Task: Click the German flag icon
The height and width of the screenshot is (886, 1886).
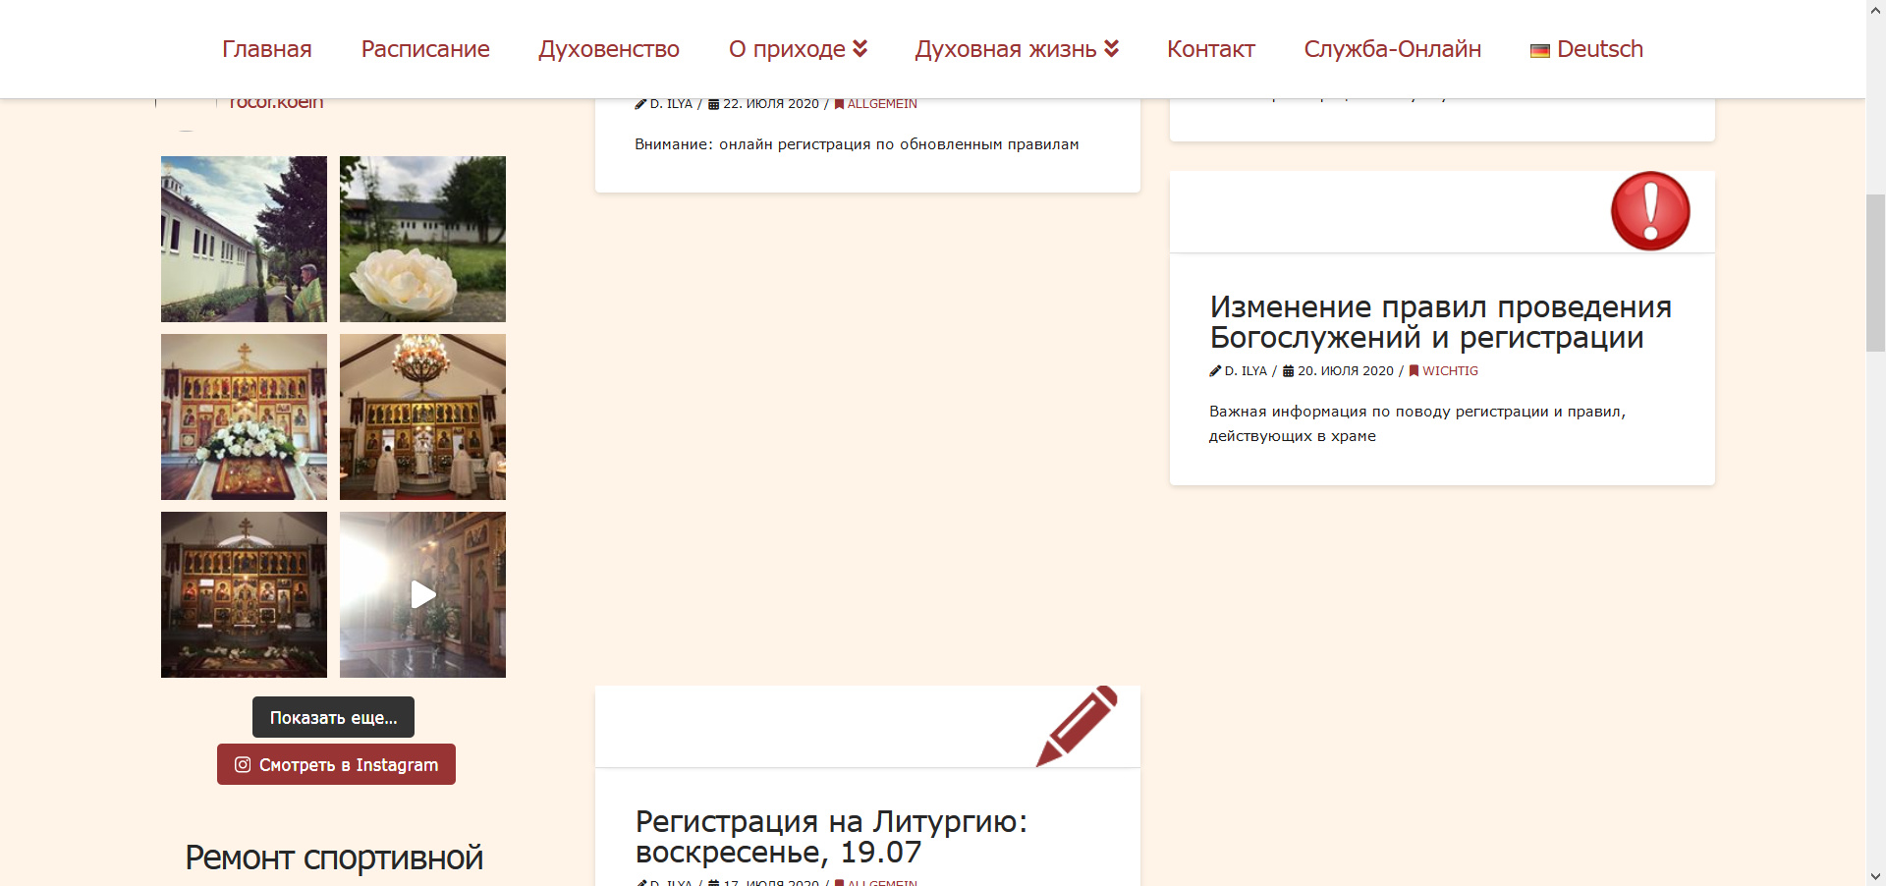Action: [x=1539, y=51]
